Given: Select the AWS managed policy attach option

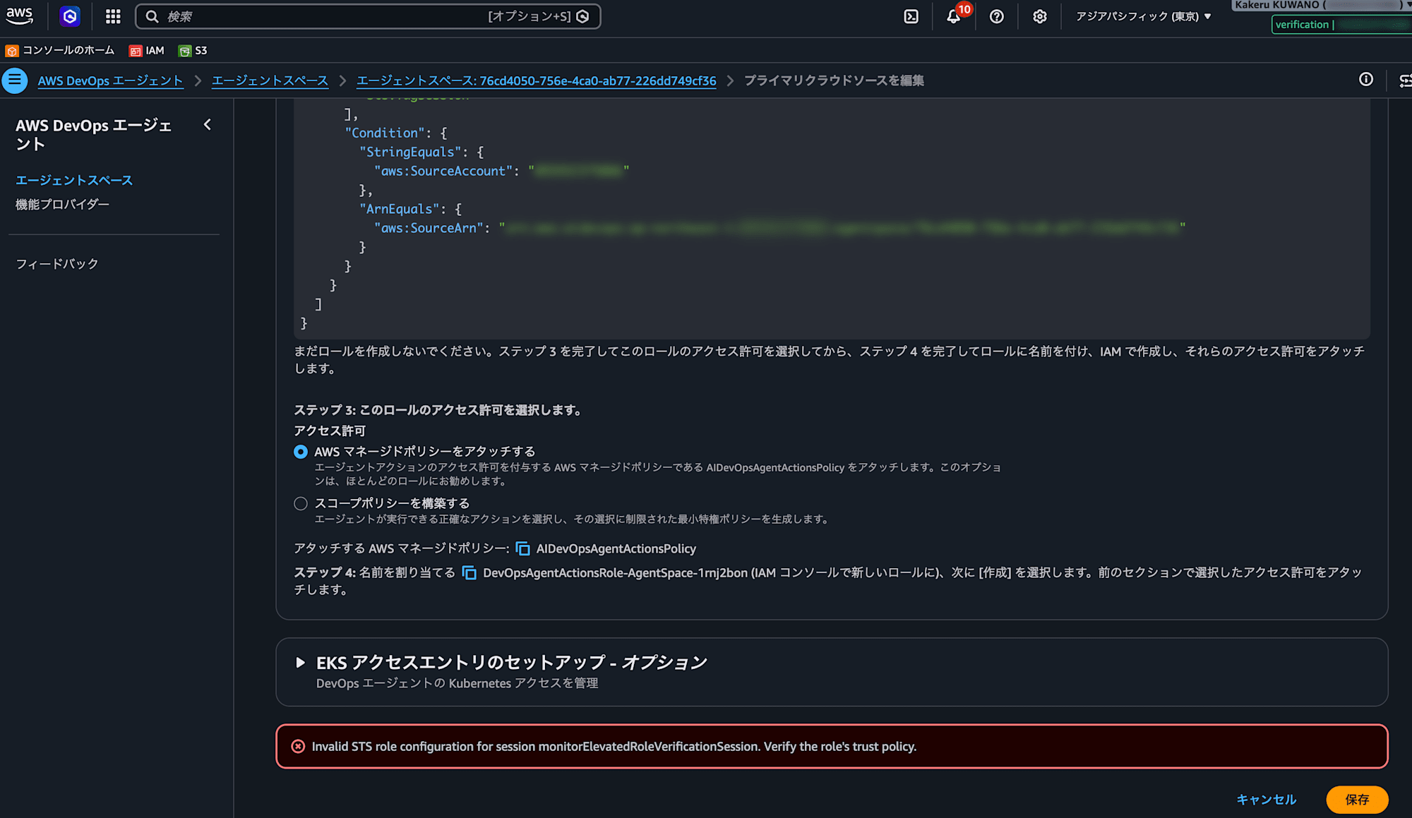Looking at the screenshot, I should (301, 452).
